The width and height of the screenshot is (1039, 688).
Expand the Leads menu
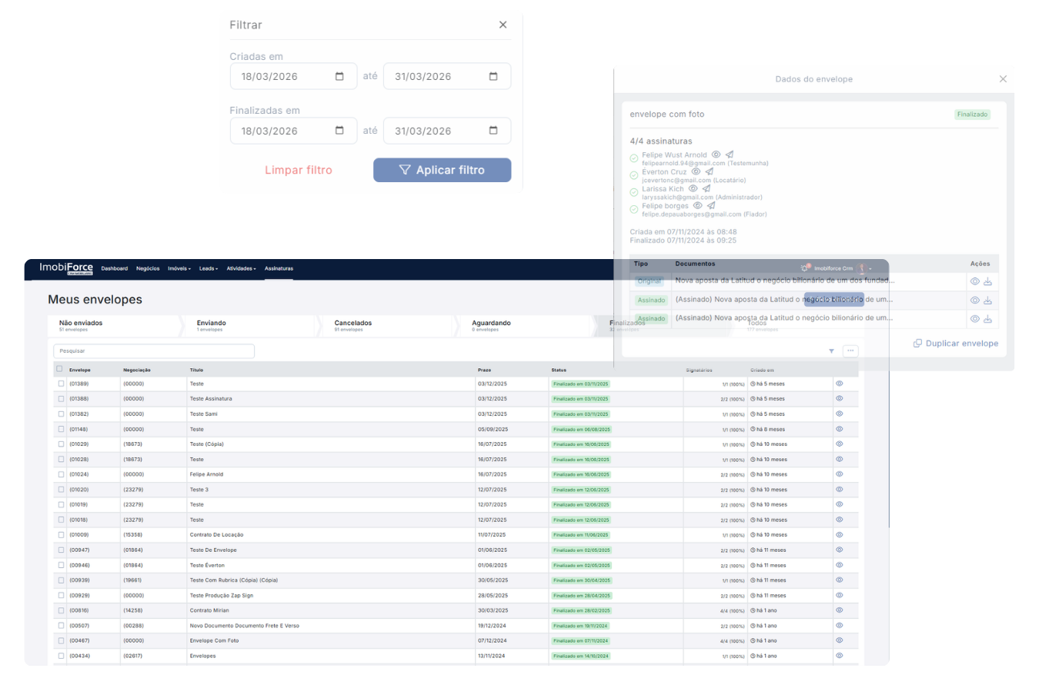[209, 268]
